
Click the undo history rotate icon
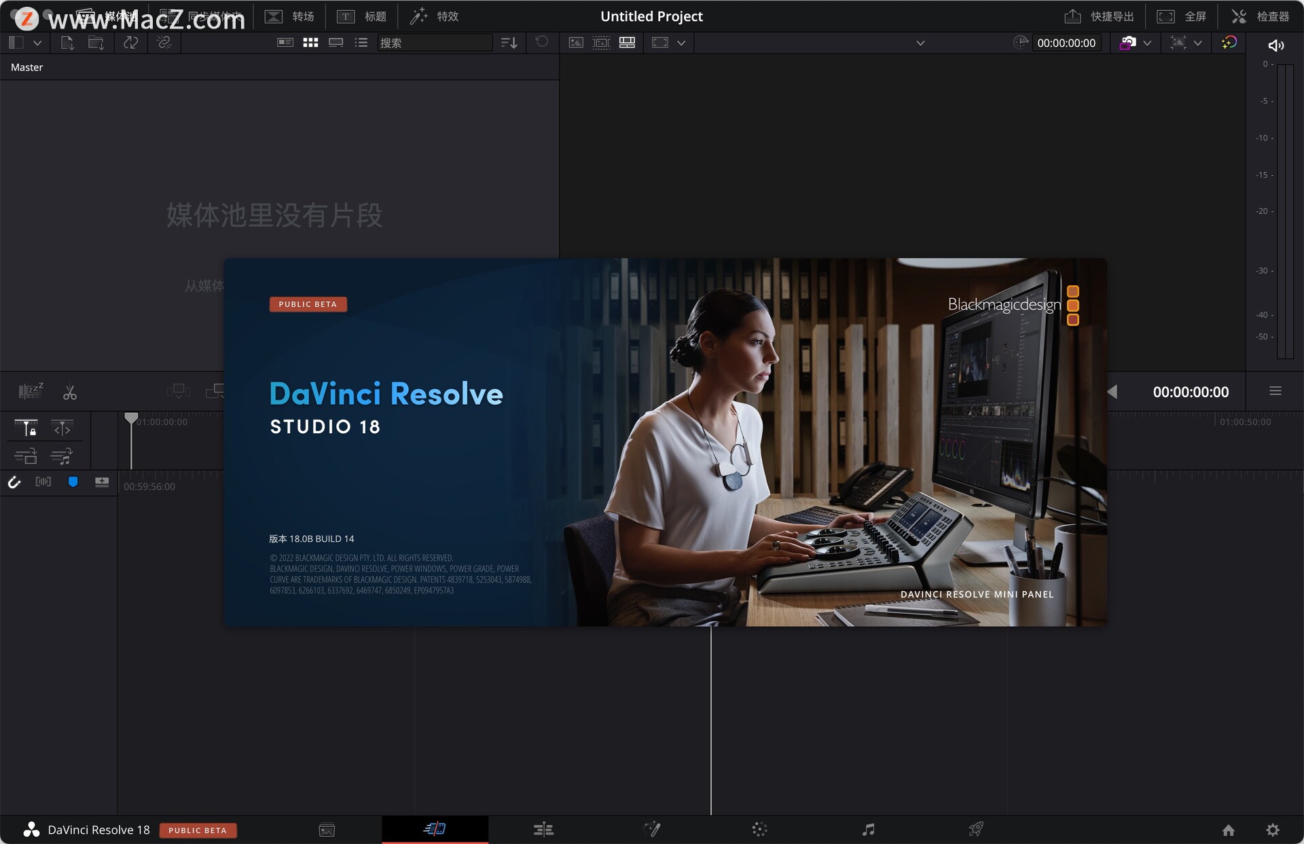pyautogui.click(x=541, y=42)
